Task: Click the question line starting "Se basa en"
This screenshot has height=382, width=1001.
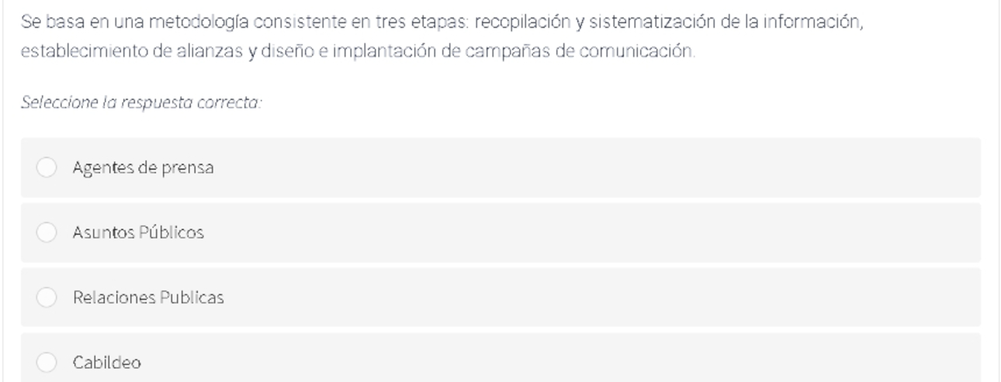Action: 442,22
